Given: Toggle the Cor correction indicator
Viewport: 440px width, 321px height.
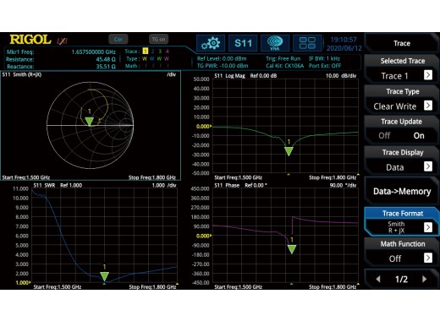Looking at the screenshot, I should point(118,40).
